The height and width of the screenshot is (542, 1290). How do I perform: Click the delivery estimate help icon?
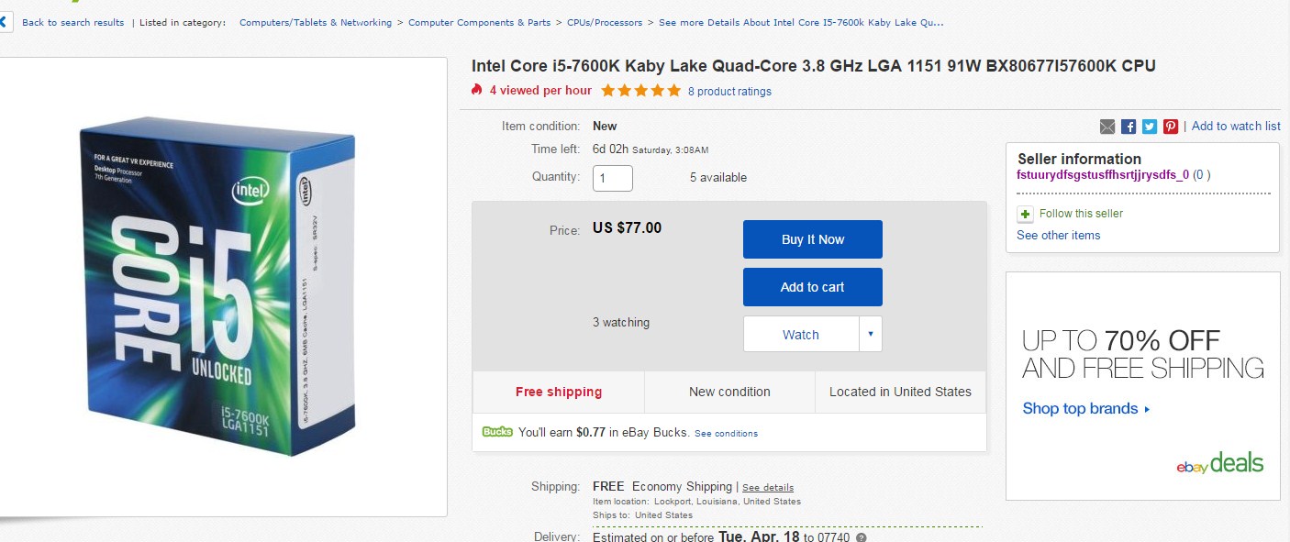861,537
